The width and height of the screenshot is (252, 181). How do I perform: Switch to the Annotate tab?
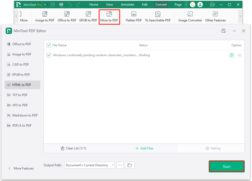[127, 5]
